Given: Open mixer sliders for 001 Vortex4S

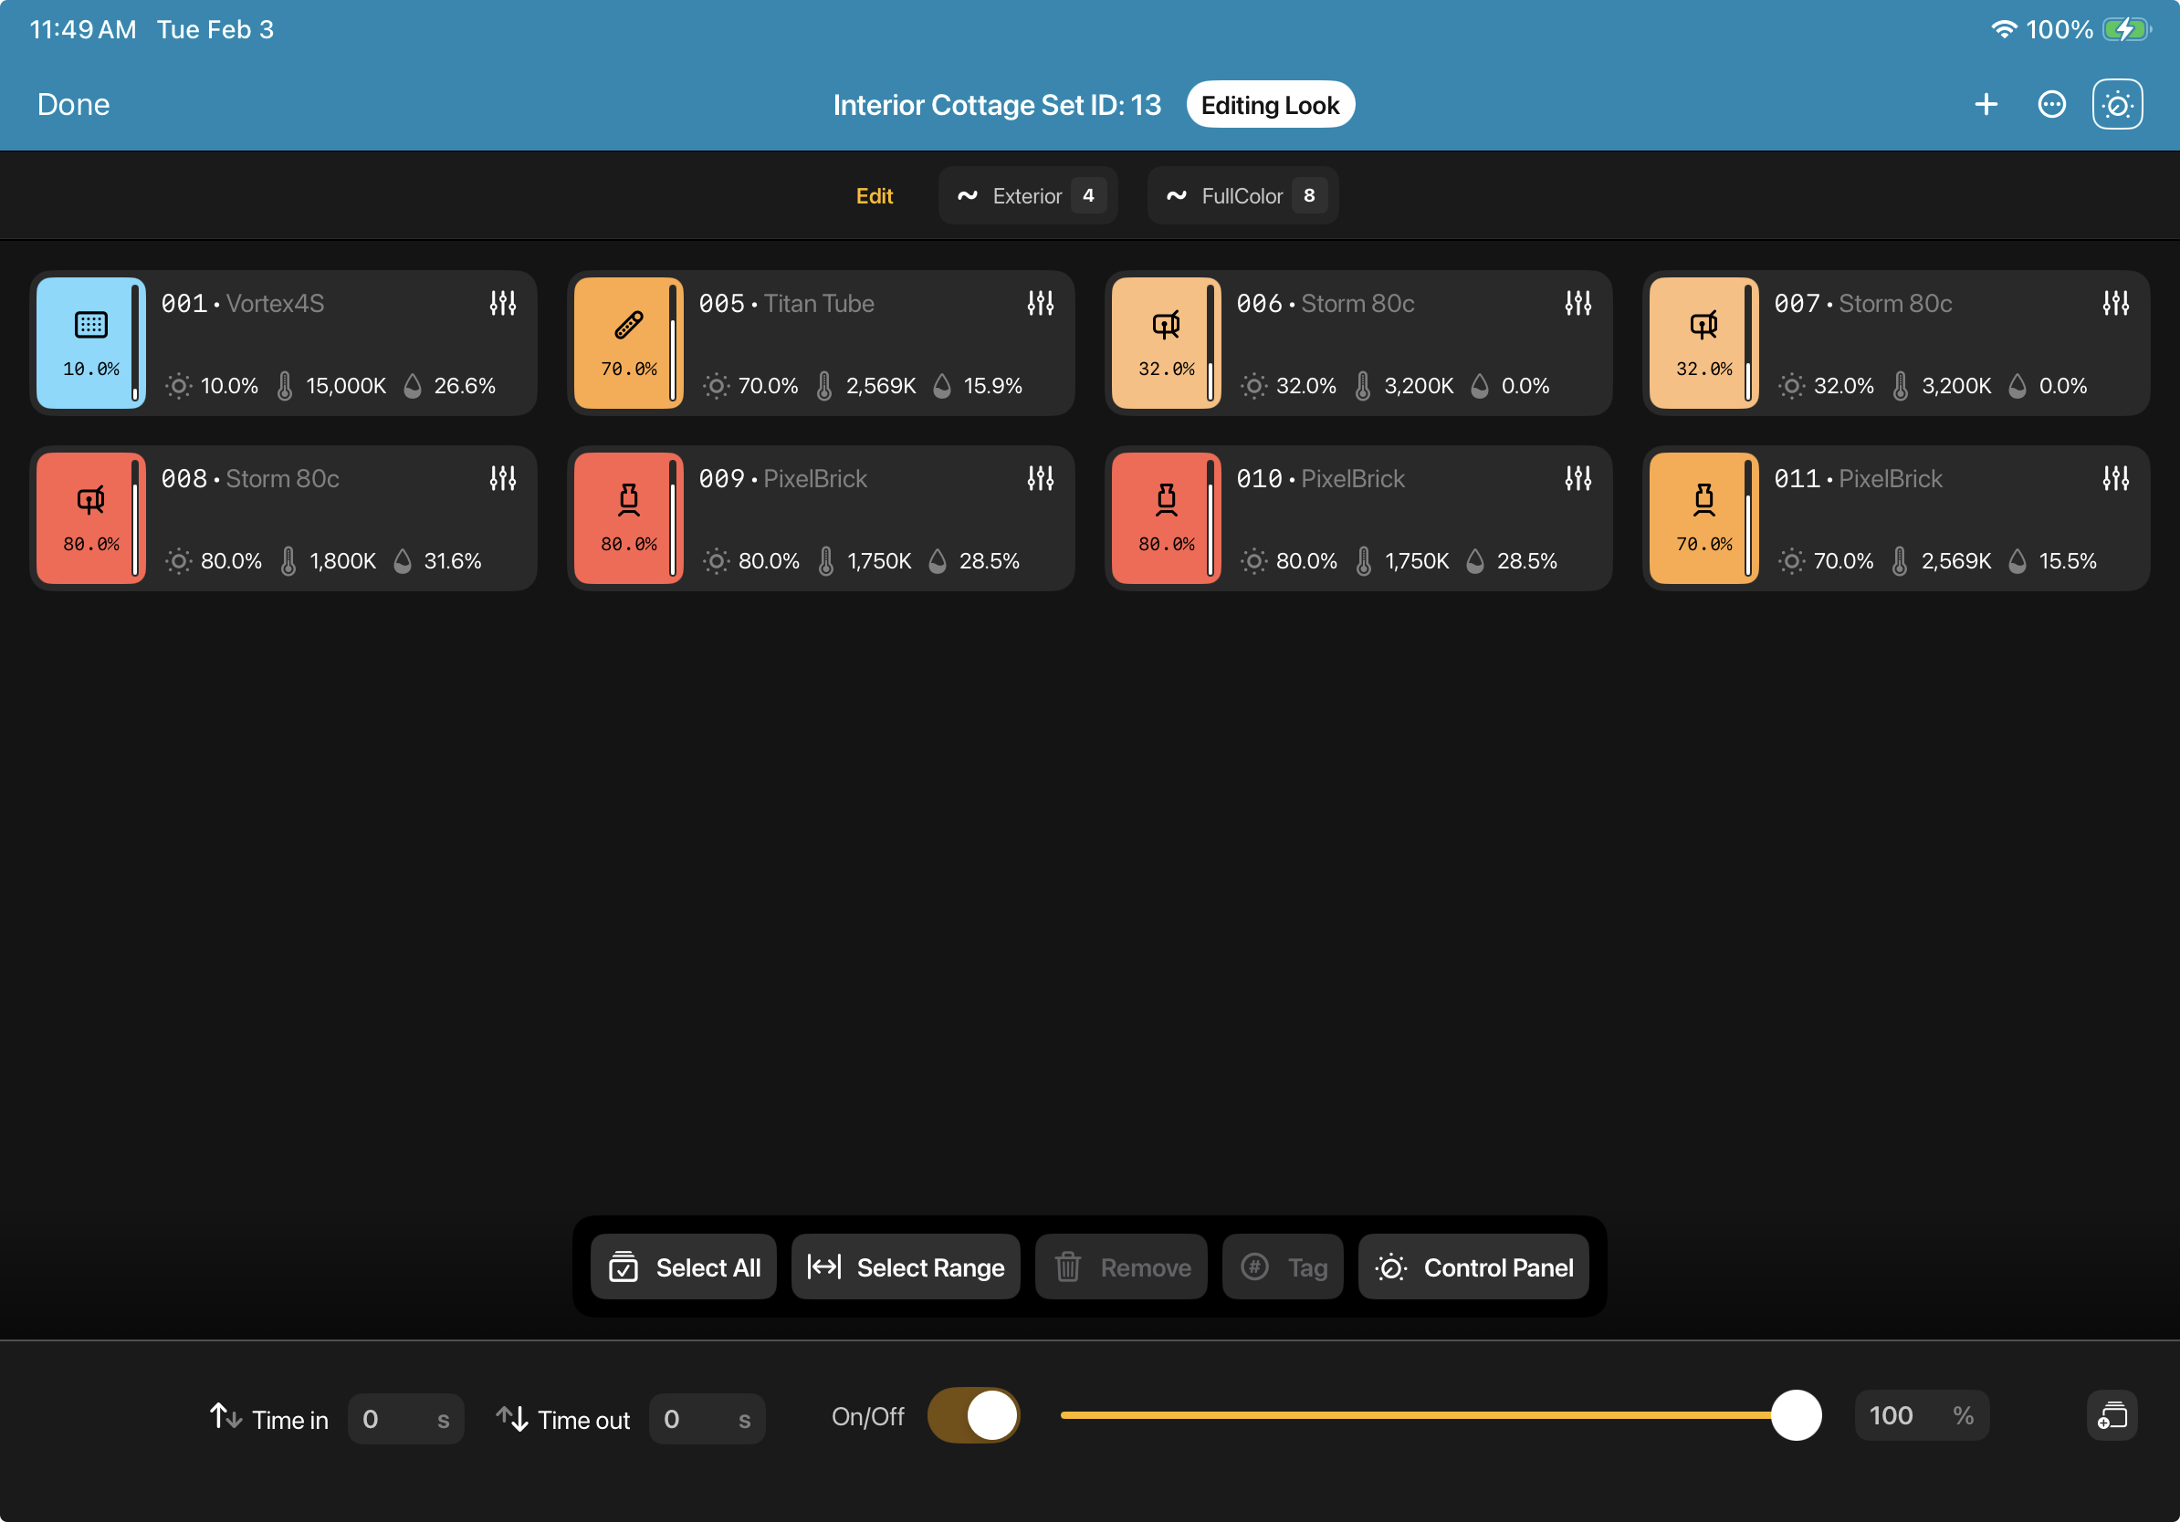Looking at the screenshot, I should point(502,304).
